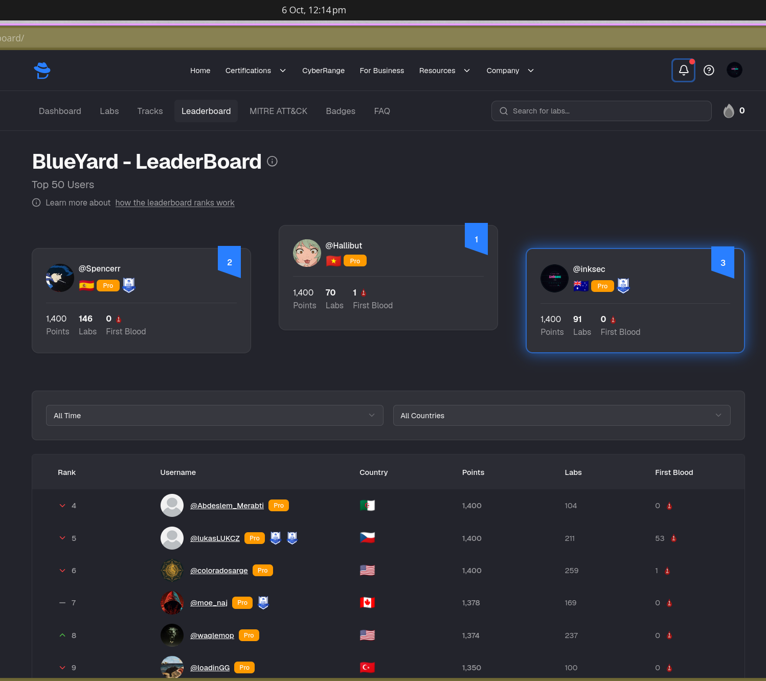Viewport: 766px width, 681px height.
Task: Open the MITRE ATT&CK tab
Action: (278, 111)
